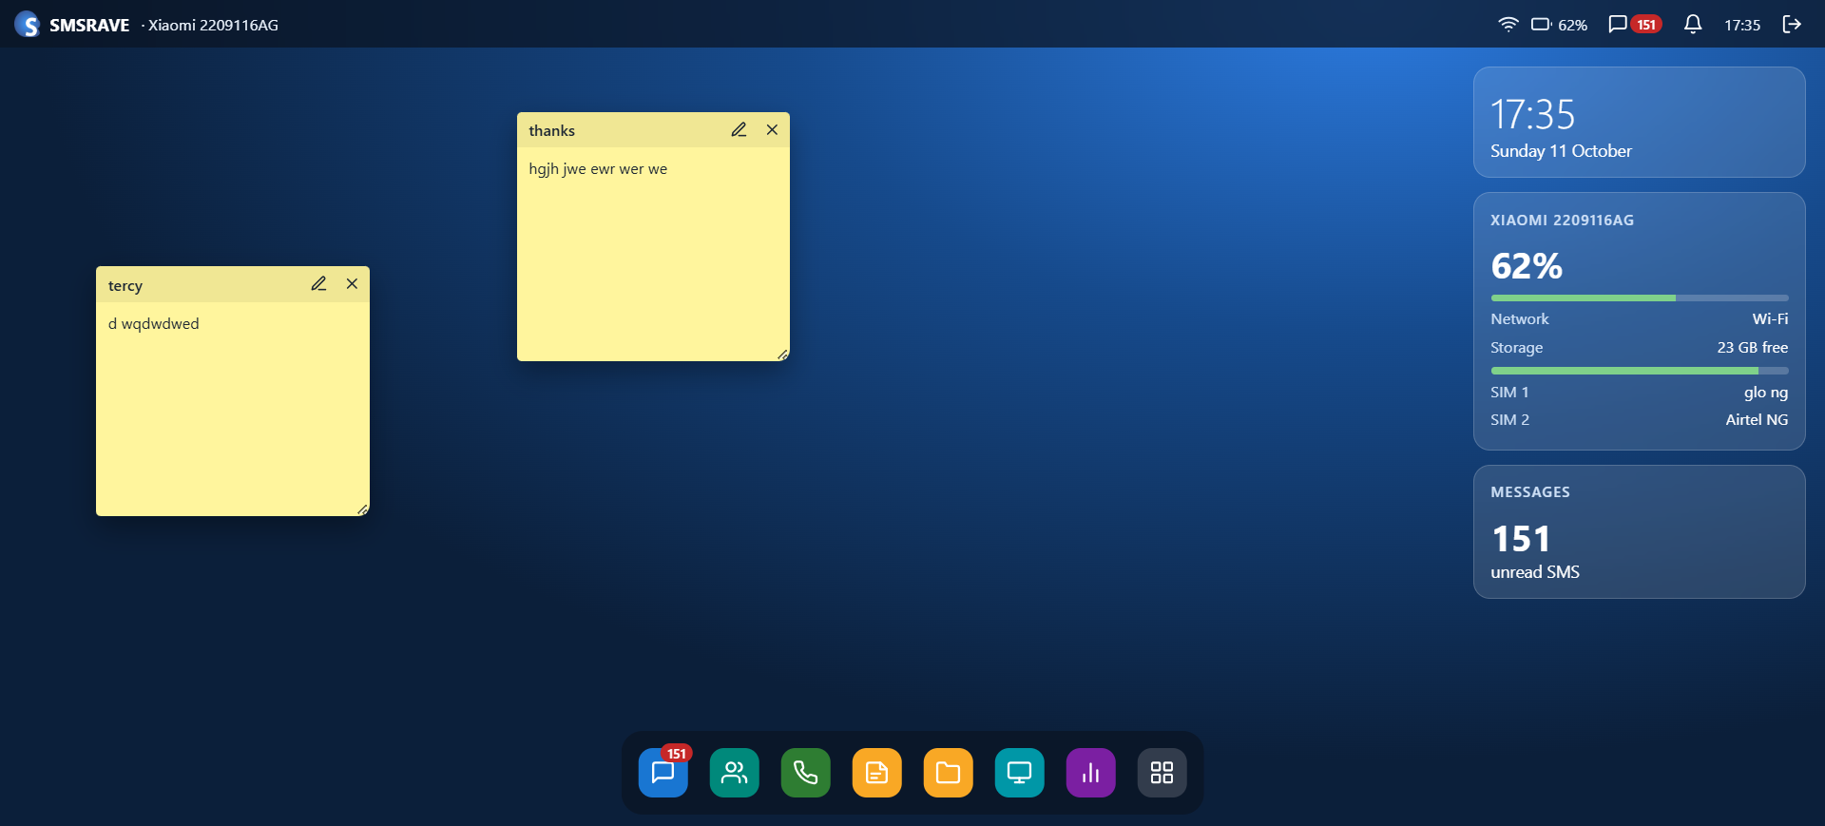The width and height of the screenshot is (1825, 826).
Task: Click the 17:35 clock in the widget
Action: 1532,115
